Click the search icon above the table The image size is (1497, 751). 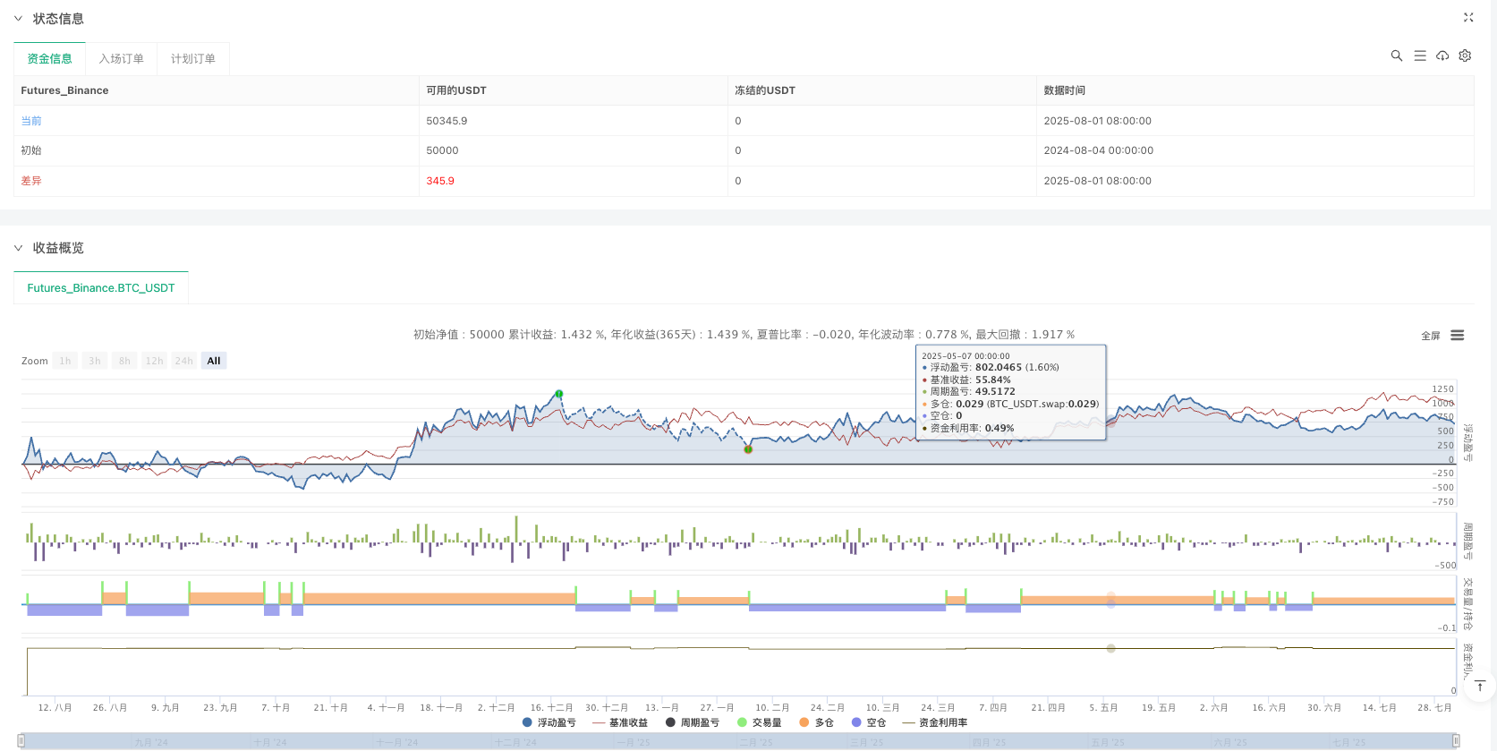(x=1396, y=55)
